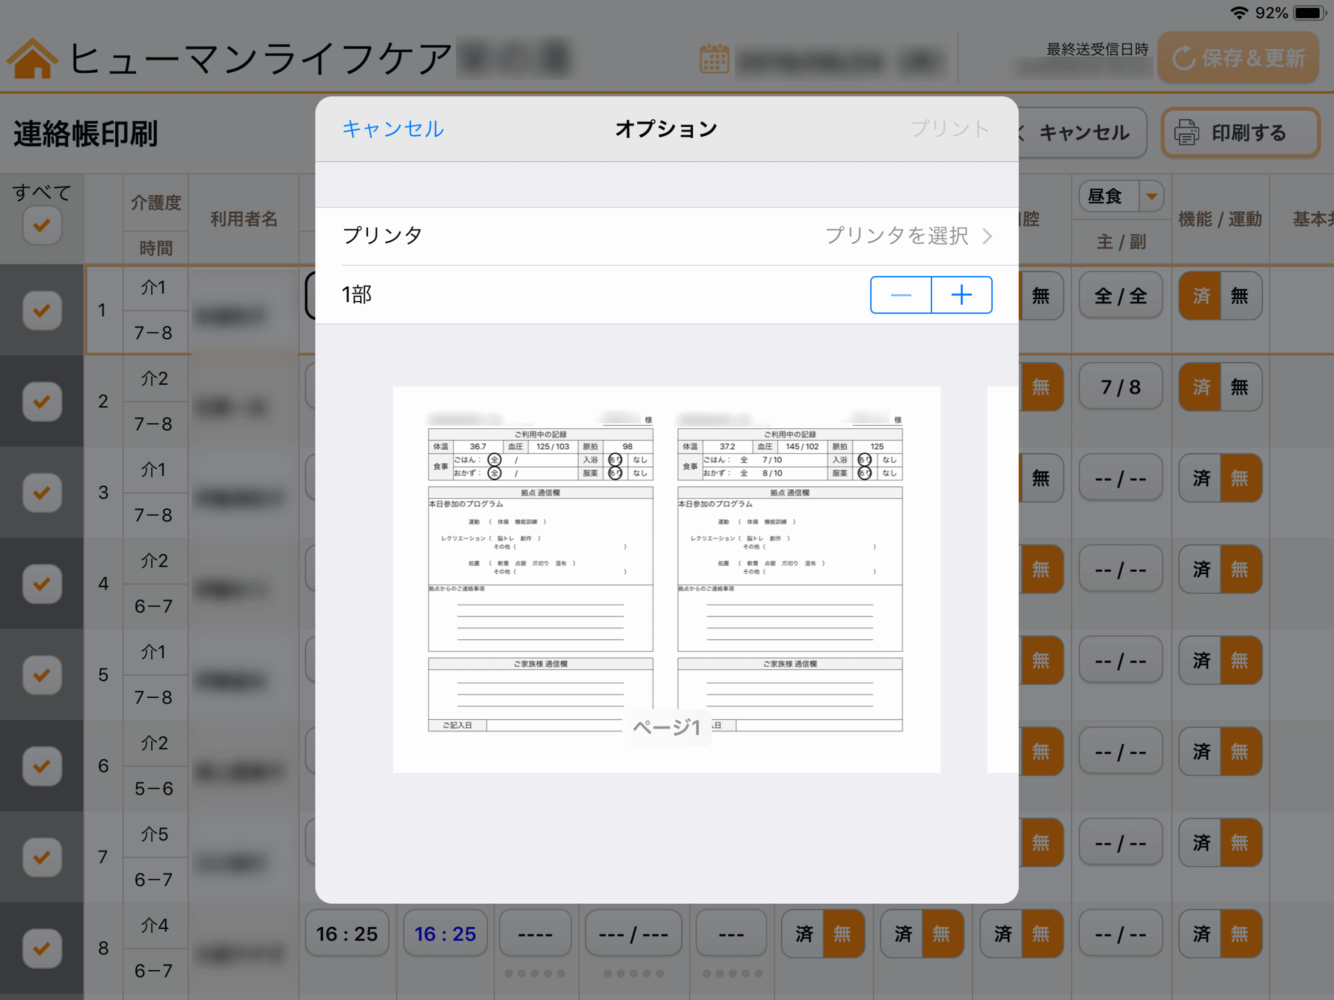The image size is (1334, 1000).
Task: Select the 済 toggle in row 1
Action: click(1200, 295)
